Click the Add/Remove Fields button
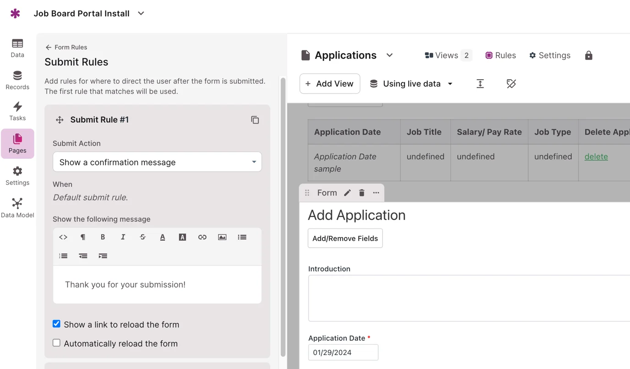Viewport: 630px width, 369px height. [x=345, y=239]
